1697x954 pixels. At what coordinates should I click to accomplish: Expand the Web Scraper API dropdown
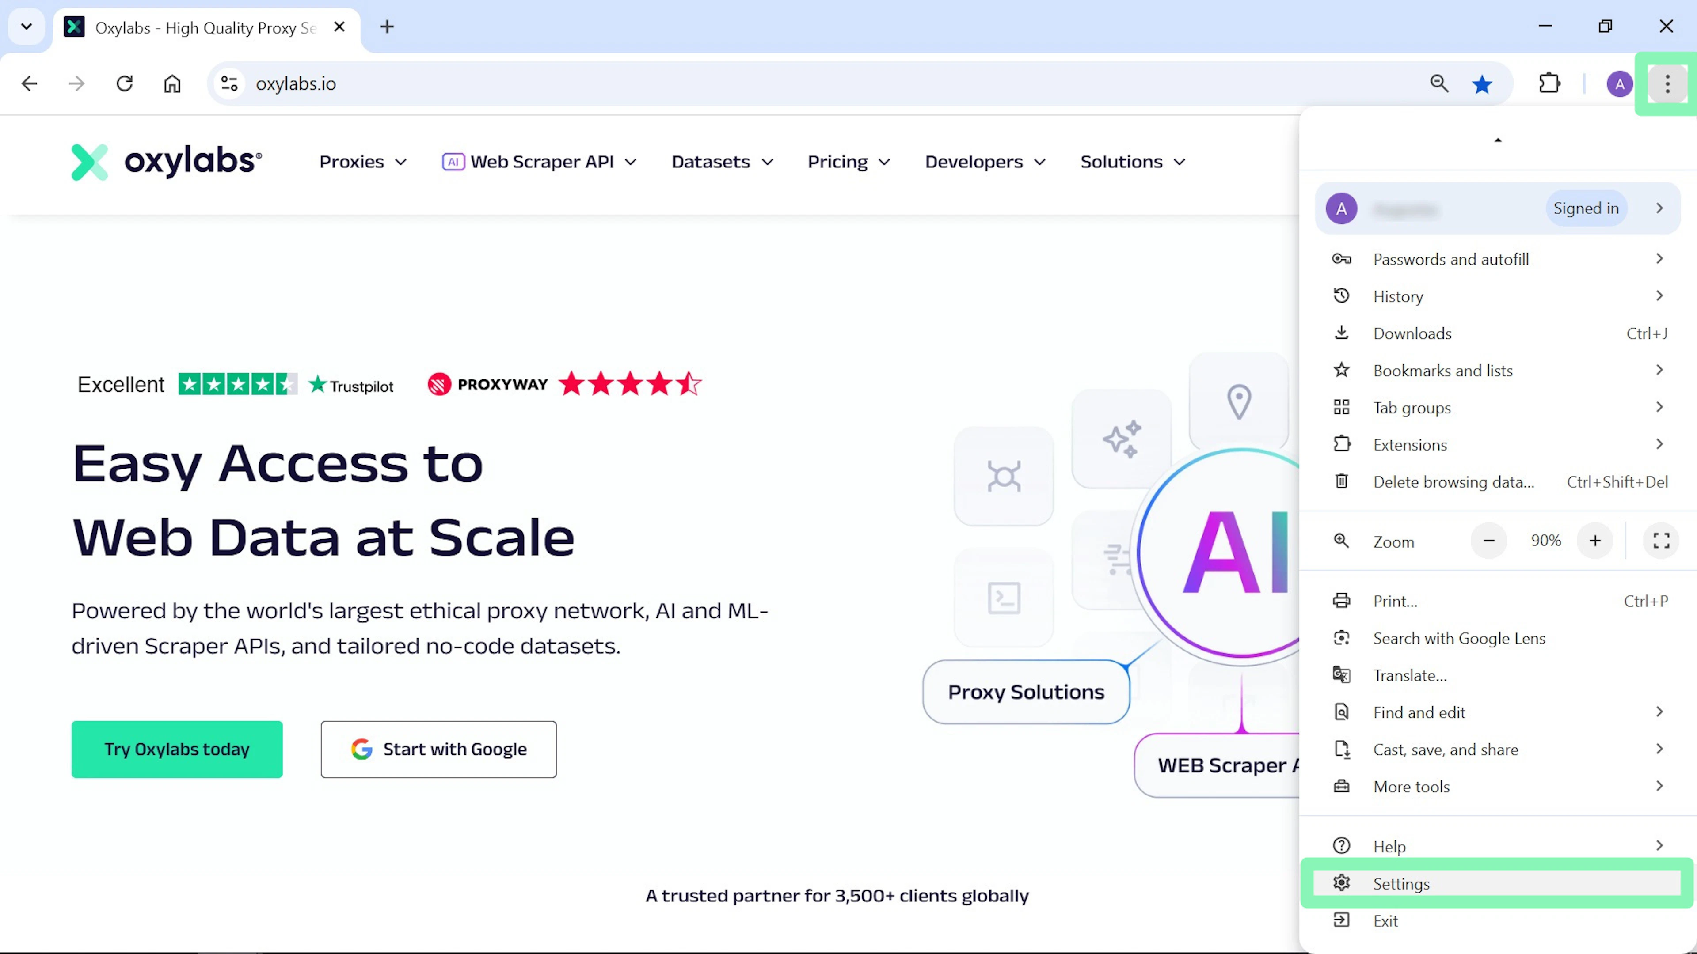(539, 162)
